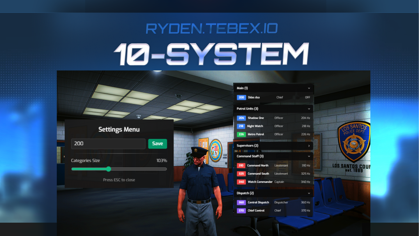Click the Press ESC to close hint
Image resolution: width=419 pixels, height=236 pixels.
click(x=119, y=180)
